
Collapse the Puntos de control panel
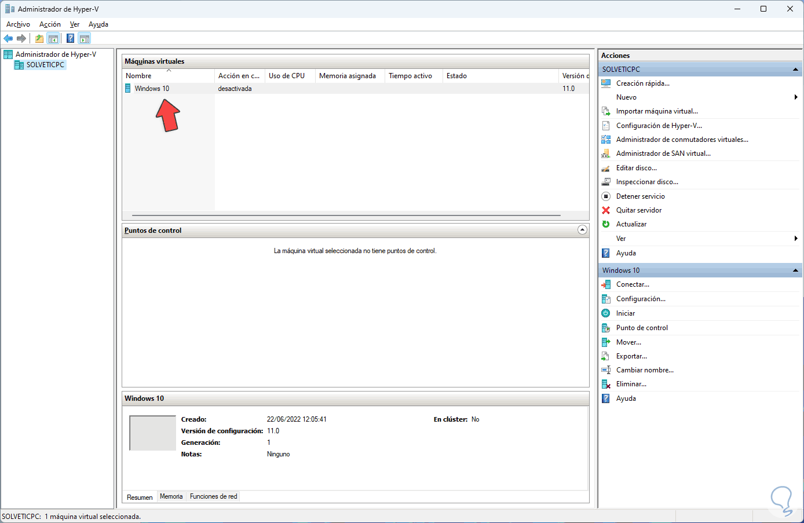(582, 230)
